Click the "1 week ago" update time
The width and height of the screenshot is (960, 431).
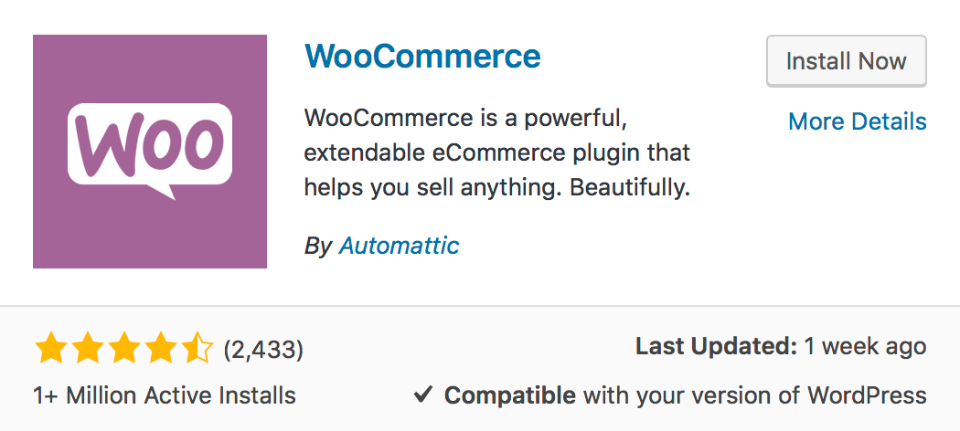866,347
